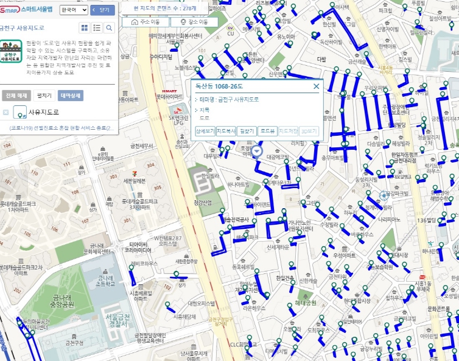Open the 한국어 language dropdown
Screen dimensions: 459x361
click(74, 10)
